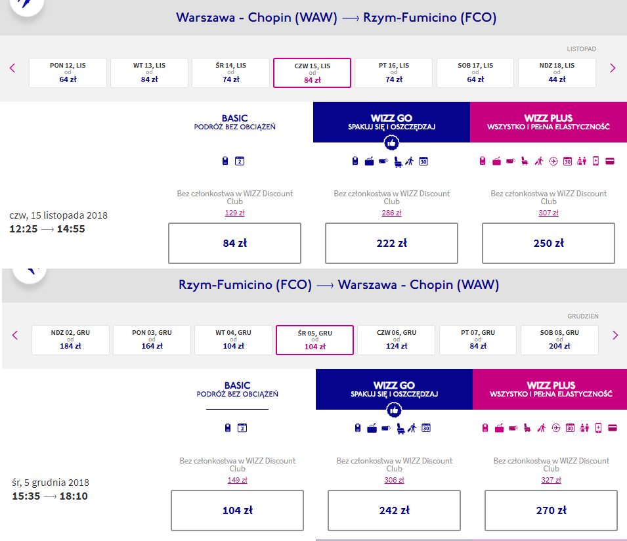Open the 129 zł non-member price link
Image resolution: width=627 pixels, height=541 pixels.
point(235,213)
